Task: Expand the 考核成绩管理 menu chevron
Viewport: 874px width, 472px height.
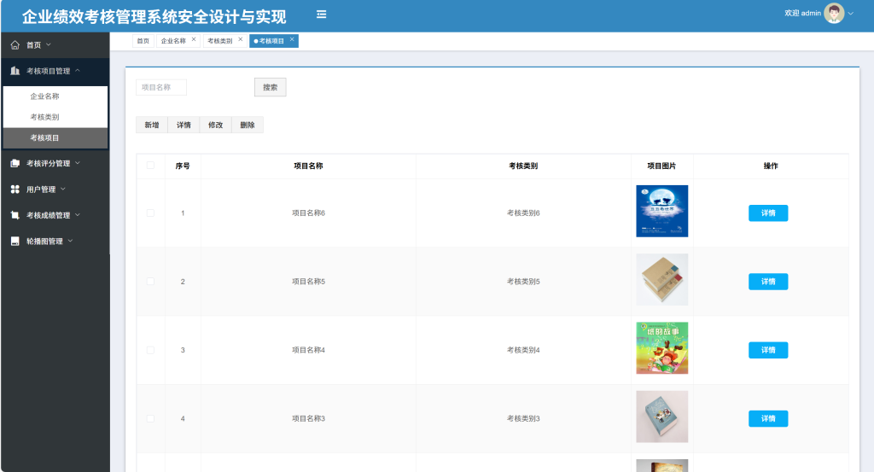Action: point(78,214)
